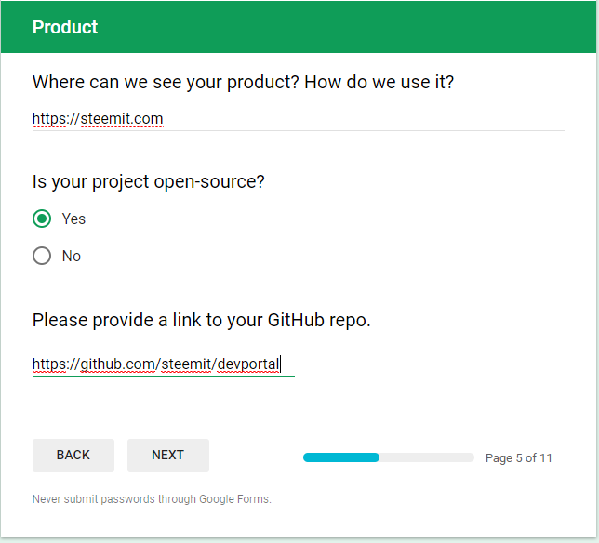Image resolution: width=599 pixels, height=543 pixels.
Task: Click empty space right of the steemit URL
Action: 363,119
